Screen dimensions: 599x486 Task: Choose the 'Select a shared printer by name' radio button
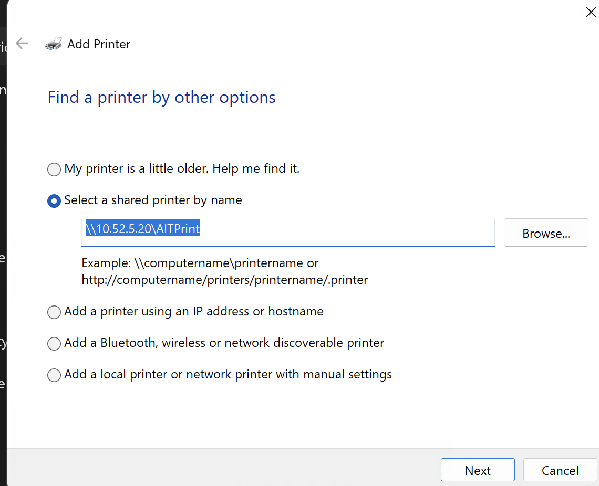54,201
